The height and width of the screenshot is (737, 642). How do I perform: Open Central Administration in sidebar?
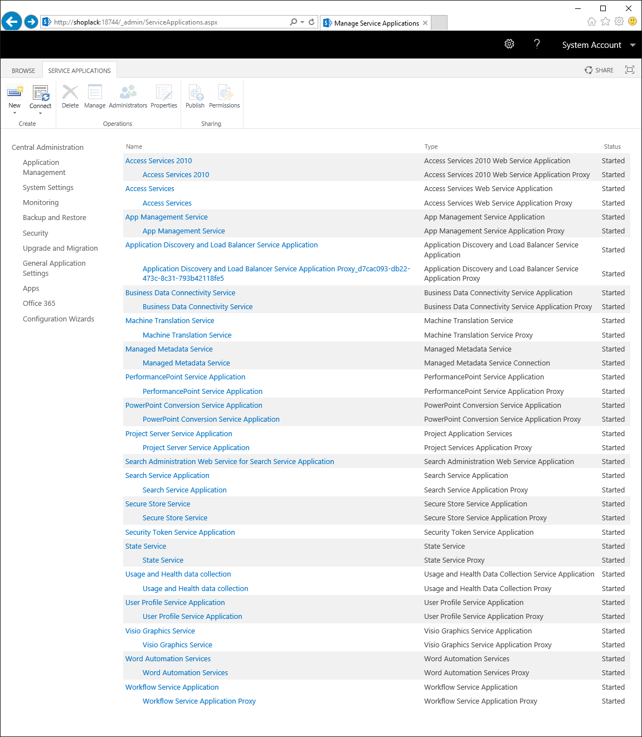point(47,148)
